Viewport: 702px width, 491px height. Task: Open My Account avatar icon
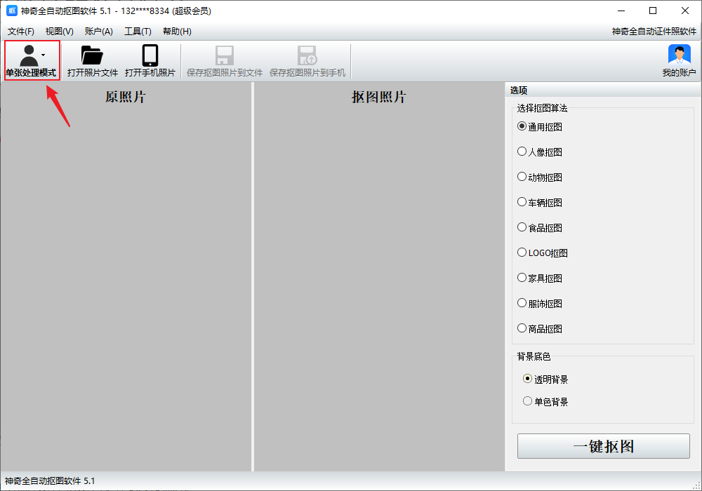(x=679, y=55)
